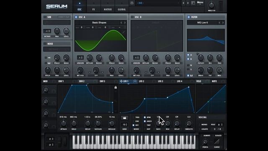The image size is (268, 151).
Task: Change OSC A unison voice count
Action: (x=80, y=58)
